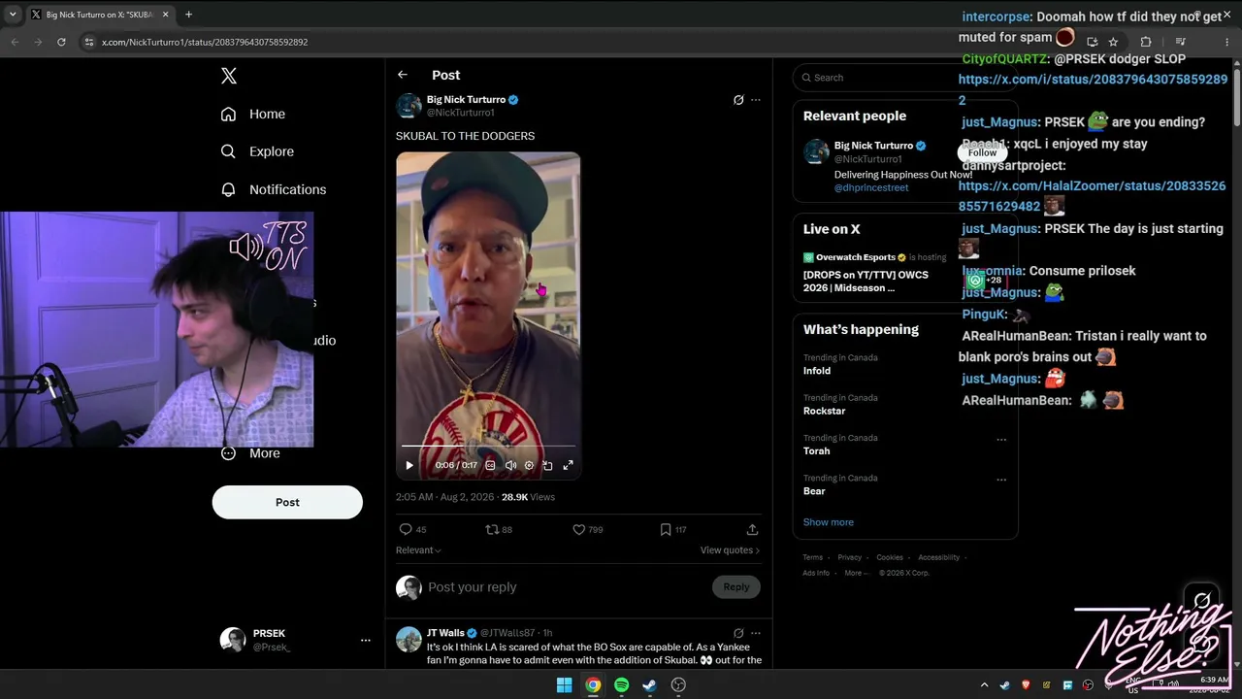
Task: Click the Reply button
Action: [x=736, y=586]
